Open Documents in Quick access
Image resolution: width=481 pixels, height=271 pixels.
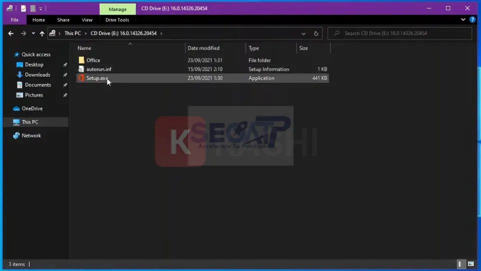pyautogui.click(x=38, y=84)
